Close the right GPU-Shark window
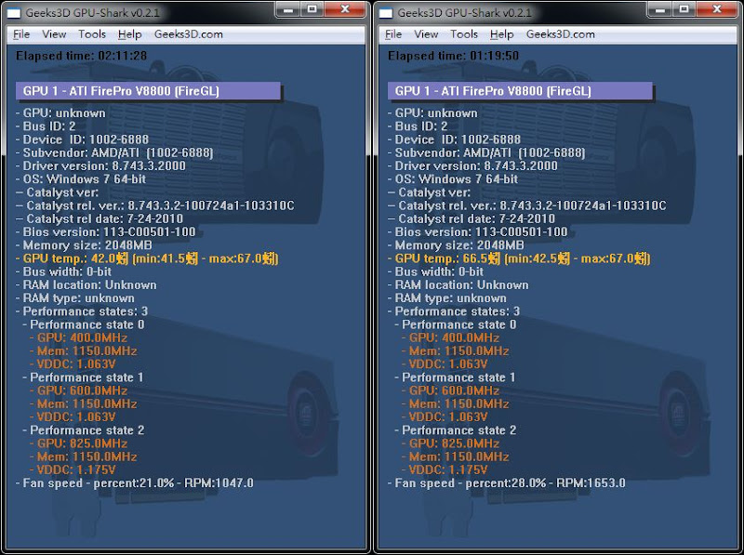Screen dimensions: 744x555 pos(717,9)
